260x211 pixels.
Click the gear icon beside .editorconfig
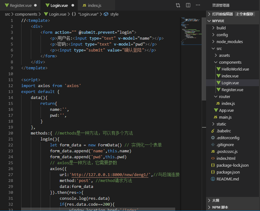point(213,138)
